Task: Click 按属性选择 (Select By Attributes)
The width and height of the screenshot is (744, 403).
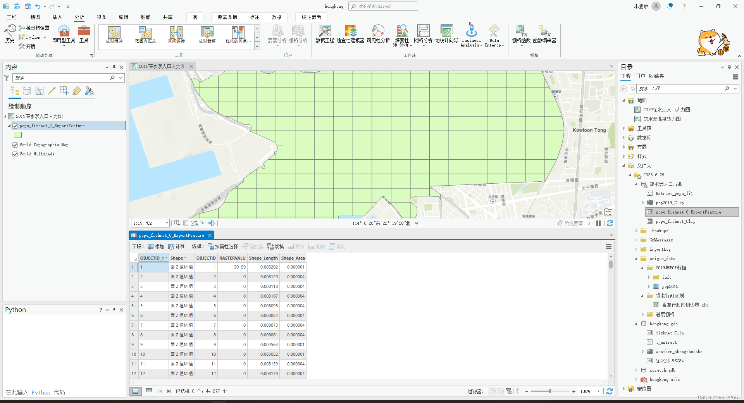Action: [223, 246]
